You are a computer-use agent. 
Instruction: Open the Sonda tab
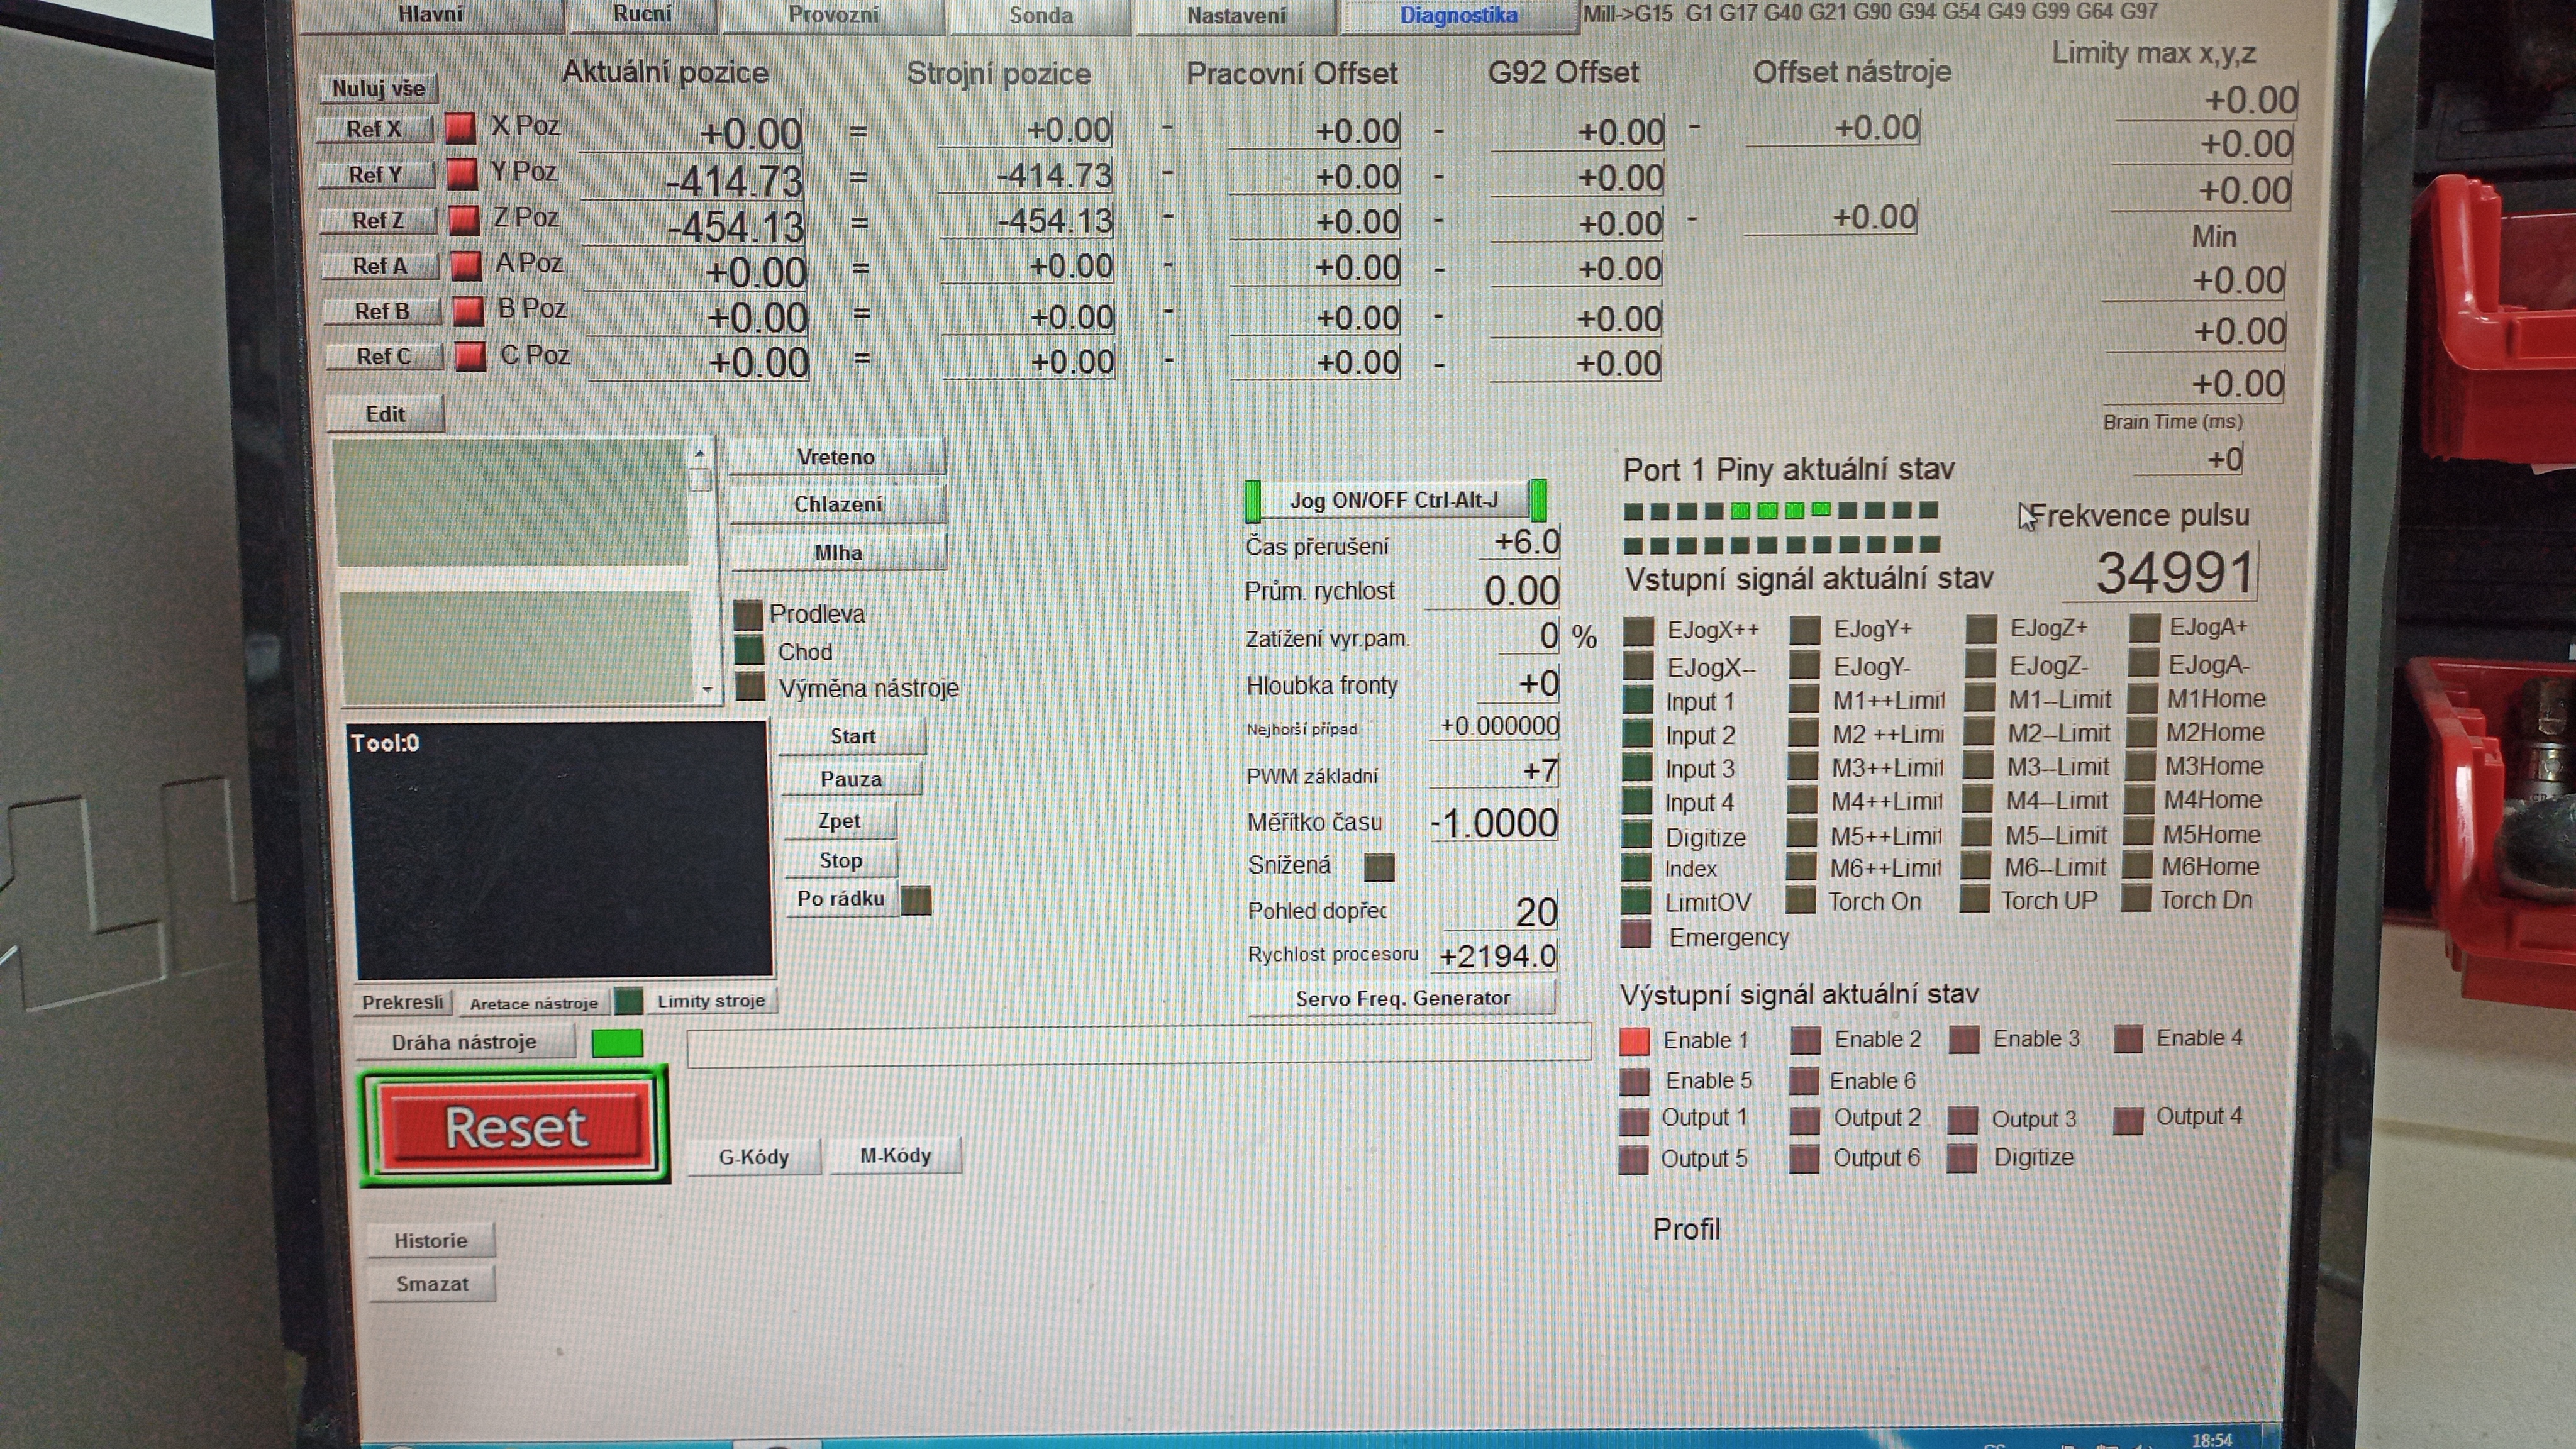[1040, 16]
